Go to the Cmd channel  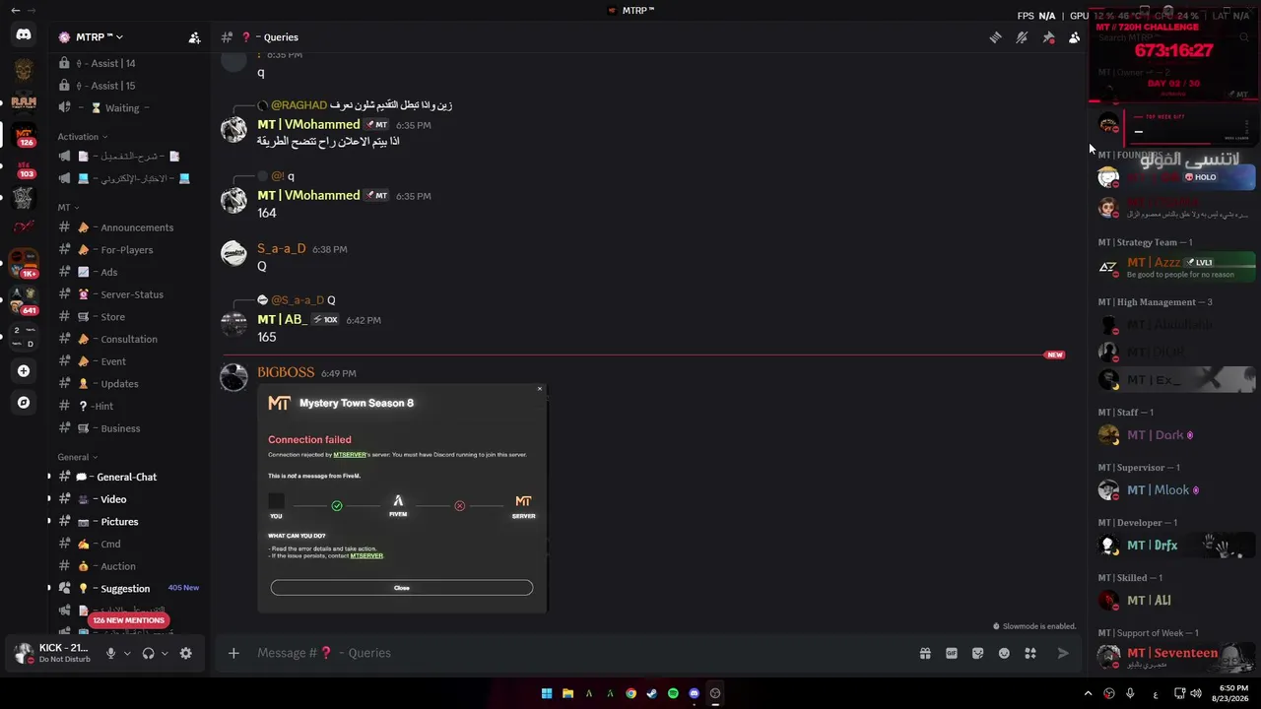click(128, 544)
